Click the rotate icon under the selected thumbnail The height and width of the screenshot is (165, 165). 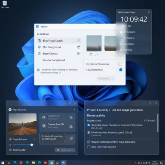coord(96,55)
